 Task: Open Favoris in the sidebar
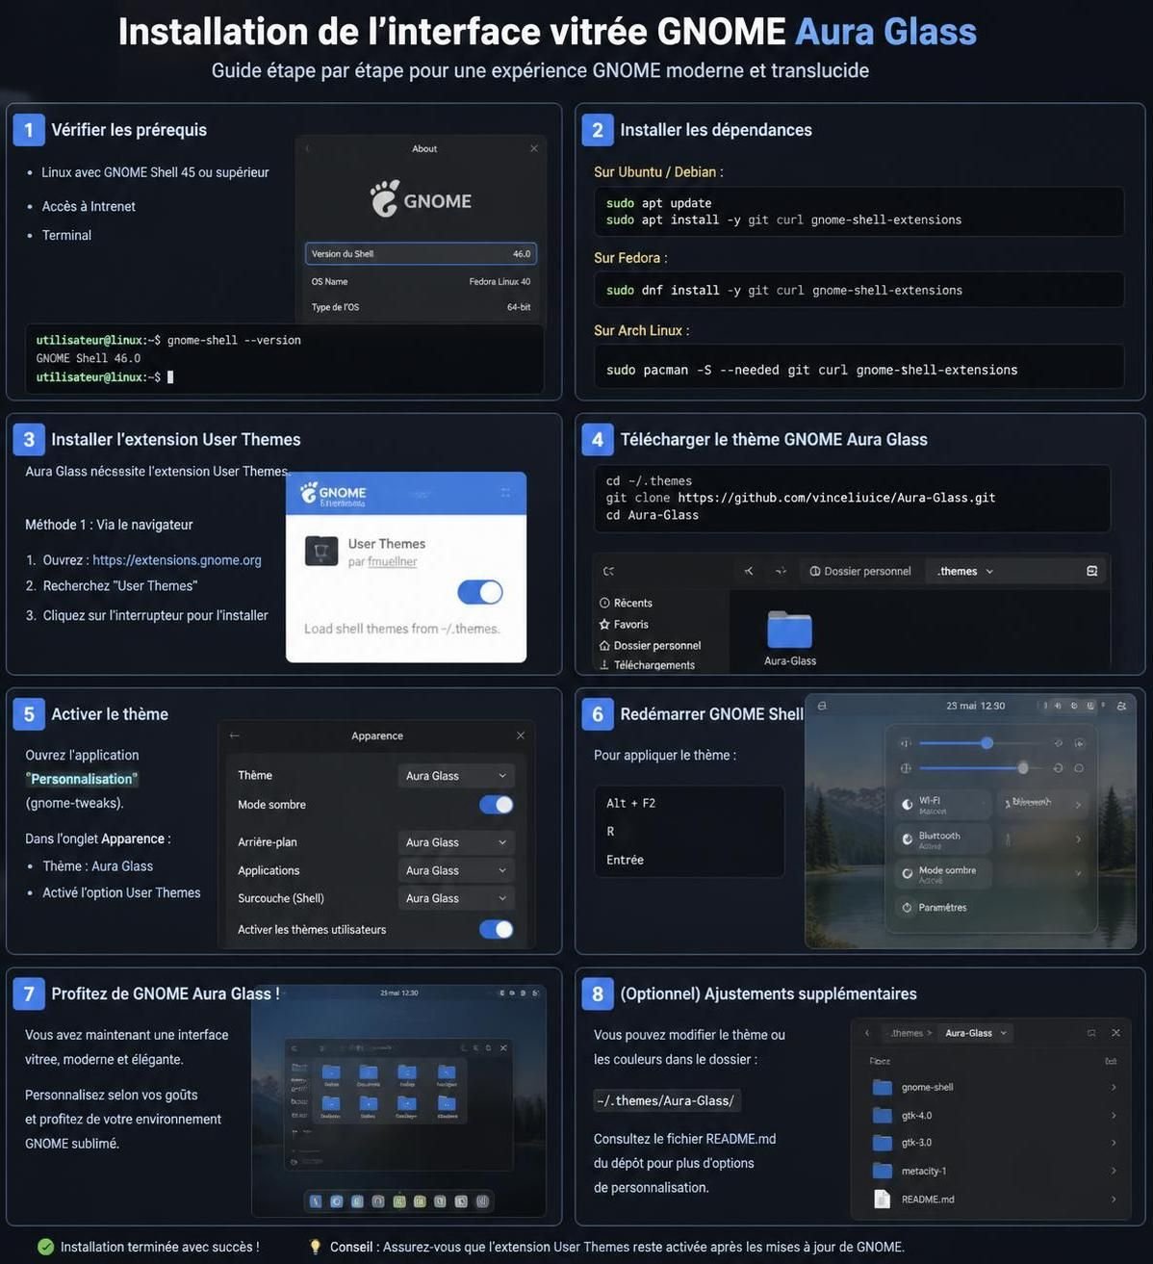pos(624,624)
